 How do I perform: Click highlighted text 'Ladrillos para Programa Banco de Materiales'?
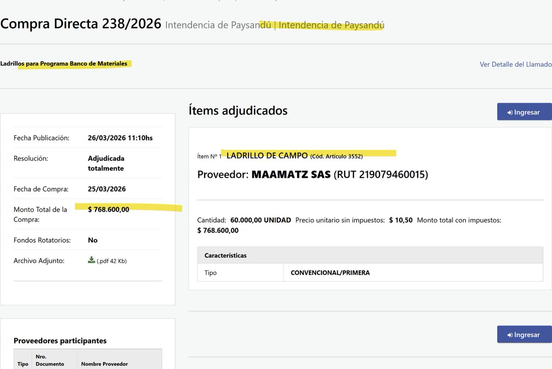64,63
